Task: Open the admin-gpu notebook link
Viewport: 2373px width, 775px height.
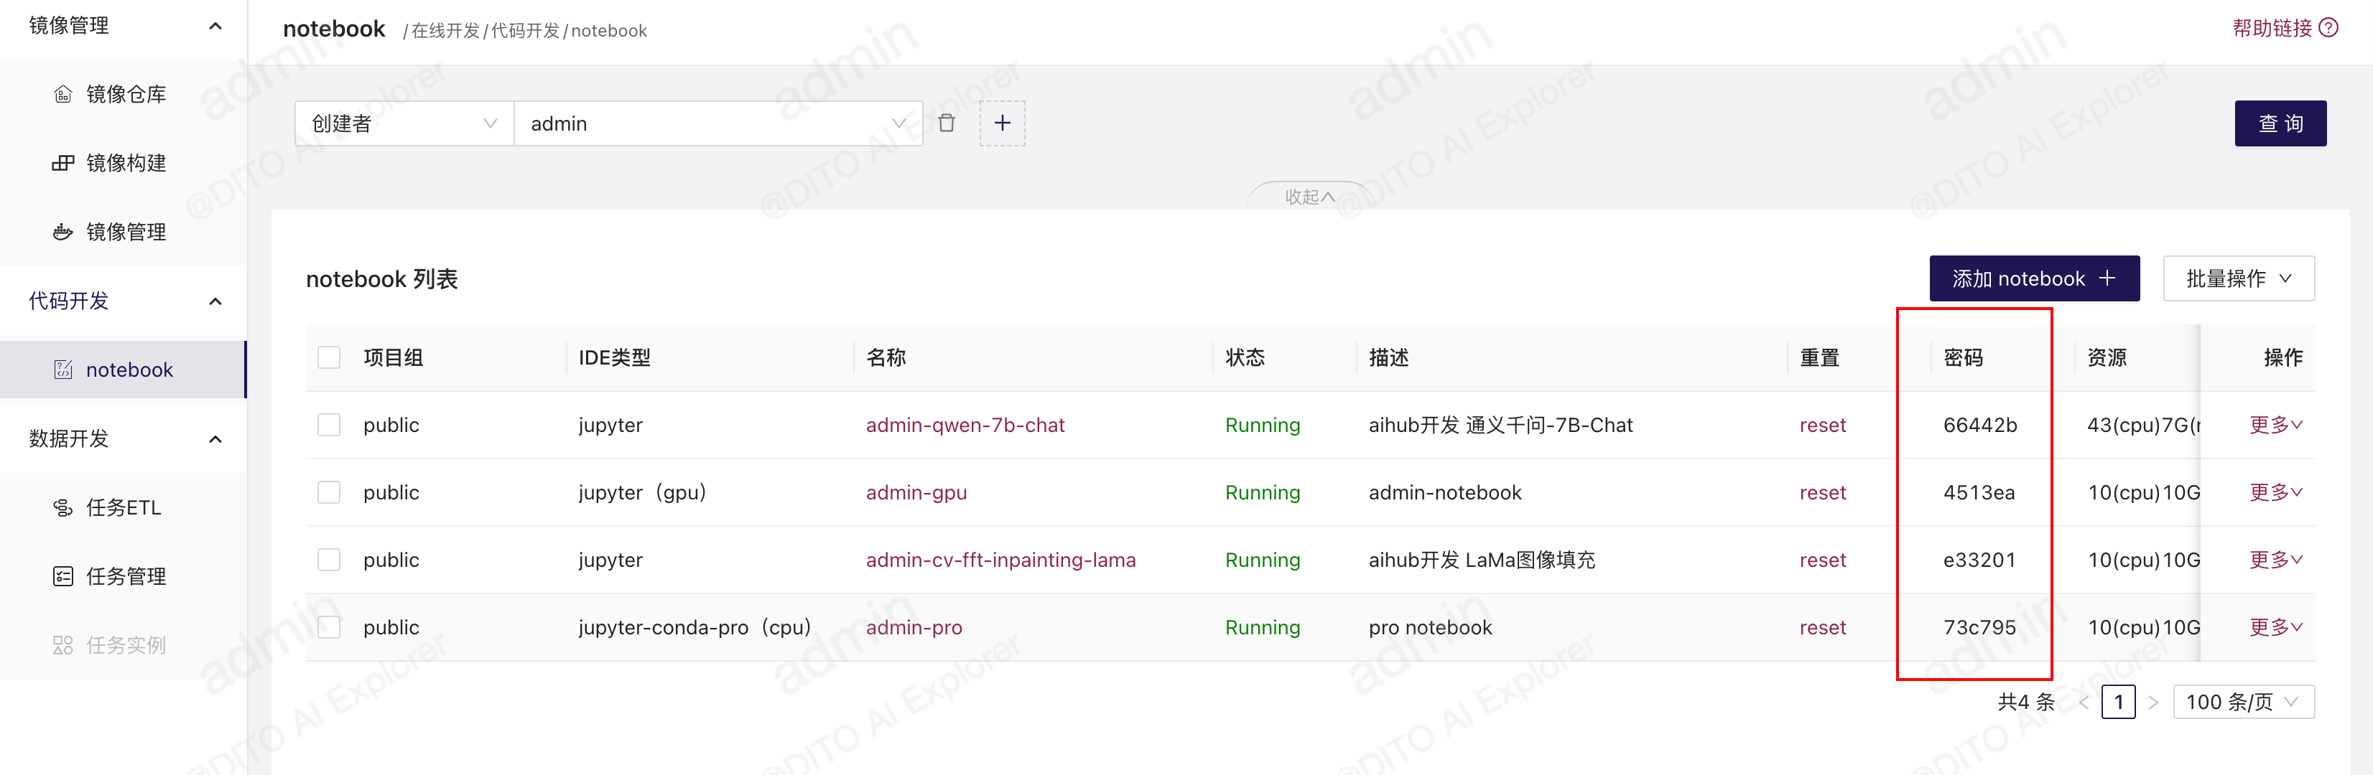Action: tap(916, 492)
